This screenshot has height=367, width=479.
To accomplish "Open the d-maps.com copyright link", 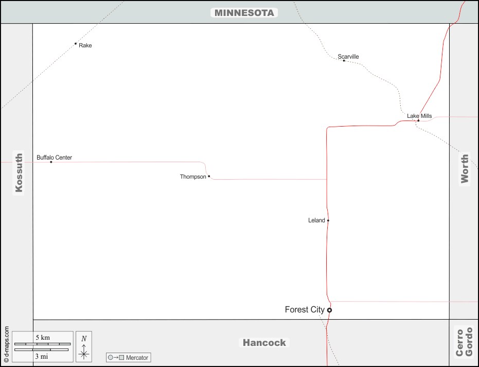I will pyautogui.click(x=6, y=344).
